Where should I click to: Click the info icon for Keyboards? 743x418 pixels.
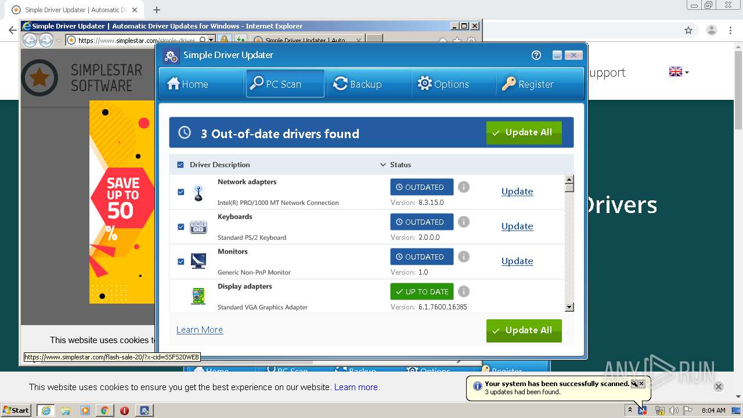click(463, 222)
